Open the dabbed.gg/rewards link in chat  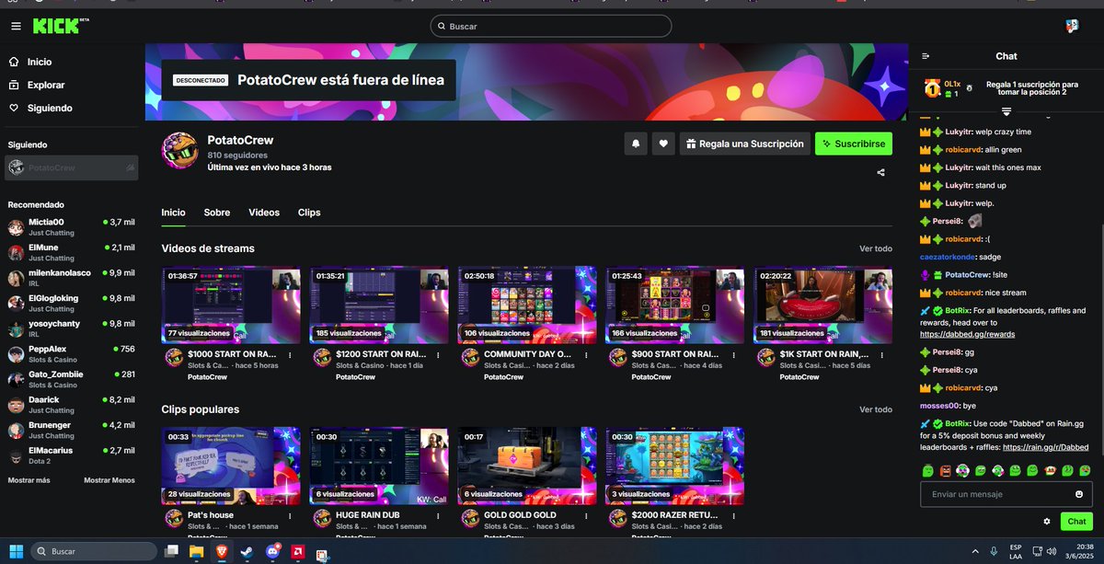point(968,334)
